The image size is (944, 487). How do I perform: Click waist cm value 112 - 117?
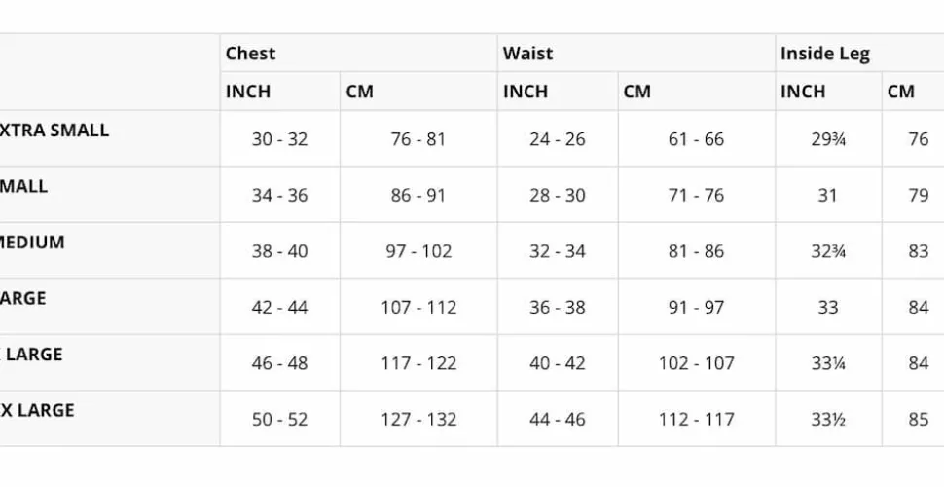(696, 420)
